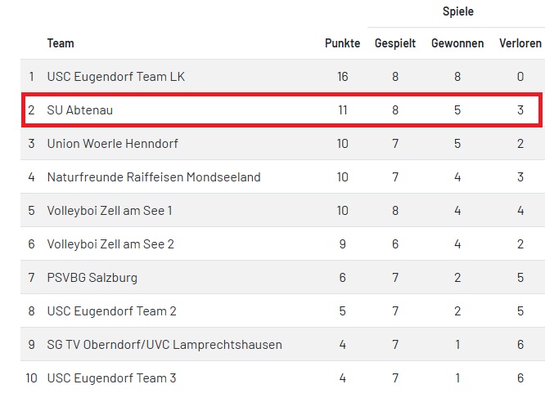Select the Gewonnen column header
The width and height of the screenshot is (545, 402).
pos(457,43)
